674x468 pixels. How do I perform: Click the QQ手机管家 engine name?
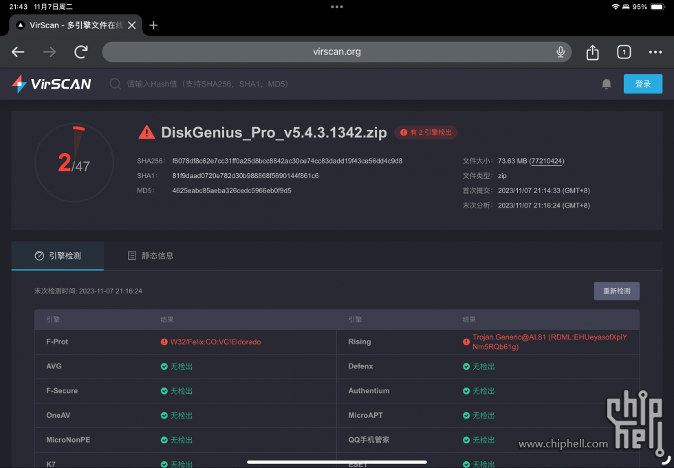[x=369, y=440]
